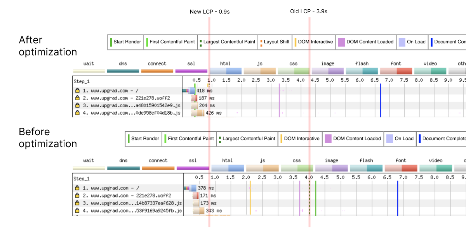The height and width of the screenshot is (244, 466).
Task: Select the a48015901542e9.js request row
Action: [x=128, y=105]
